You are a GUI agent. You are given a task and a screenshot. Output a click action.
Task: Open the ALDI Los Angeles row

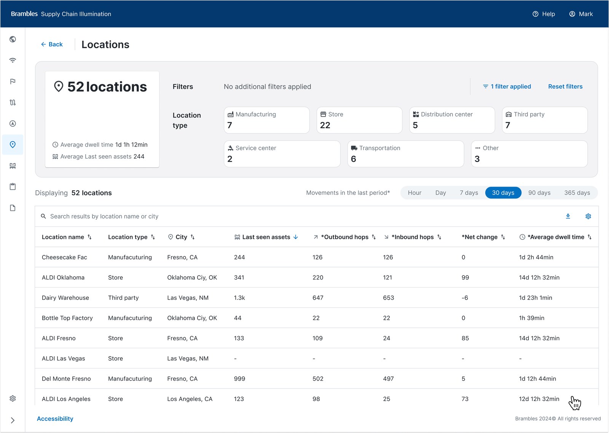pos(317,398)
